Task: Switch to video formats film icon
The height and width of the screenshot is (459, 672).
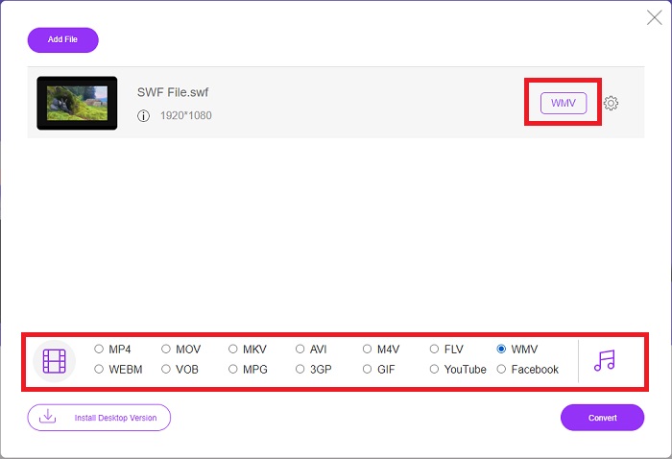Action: pyautogui.click(x=55, y=361)
